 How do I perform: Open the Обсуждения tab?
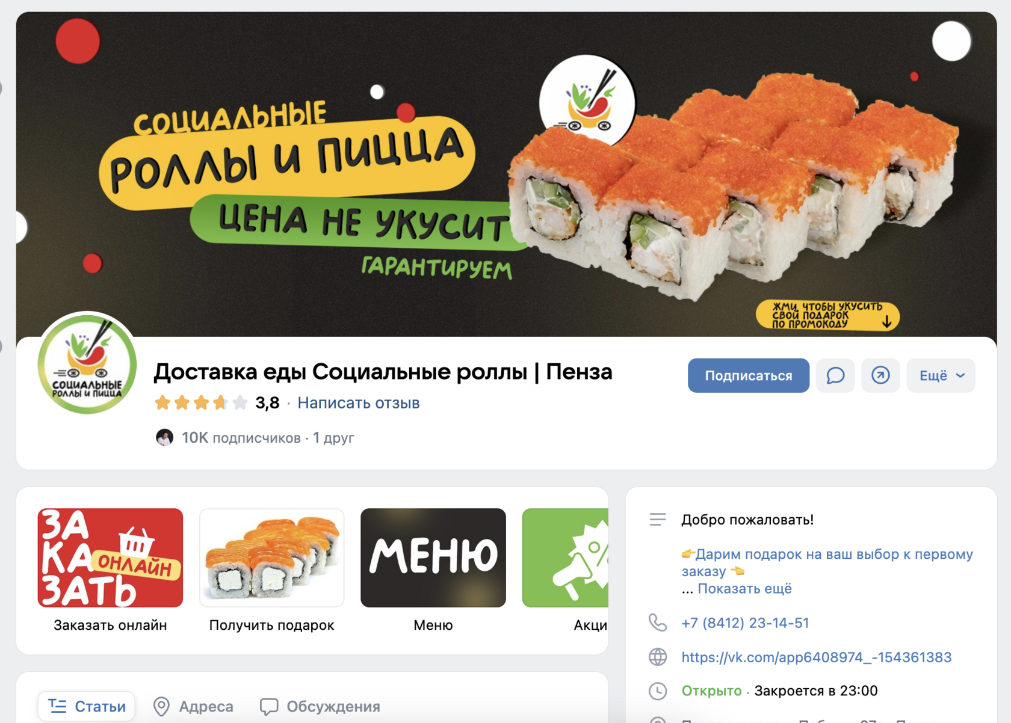pos(320,706)
